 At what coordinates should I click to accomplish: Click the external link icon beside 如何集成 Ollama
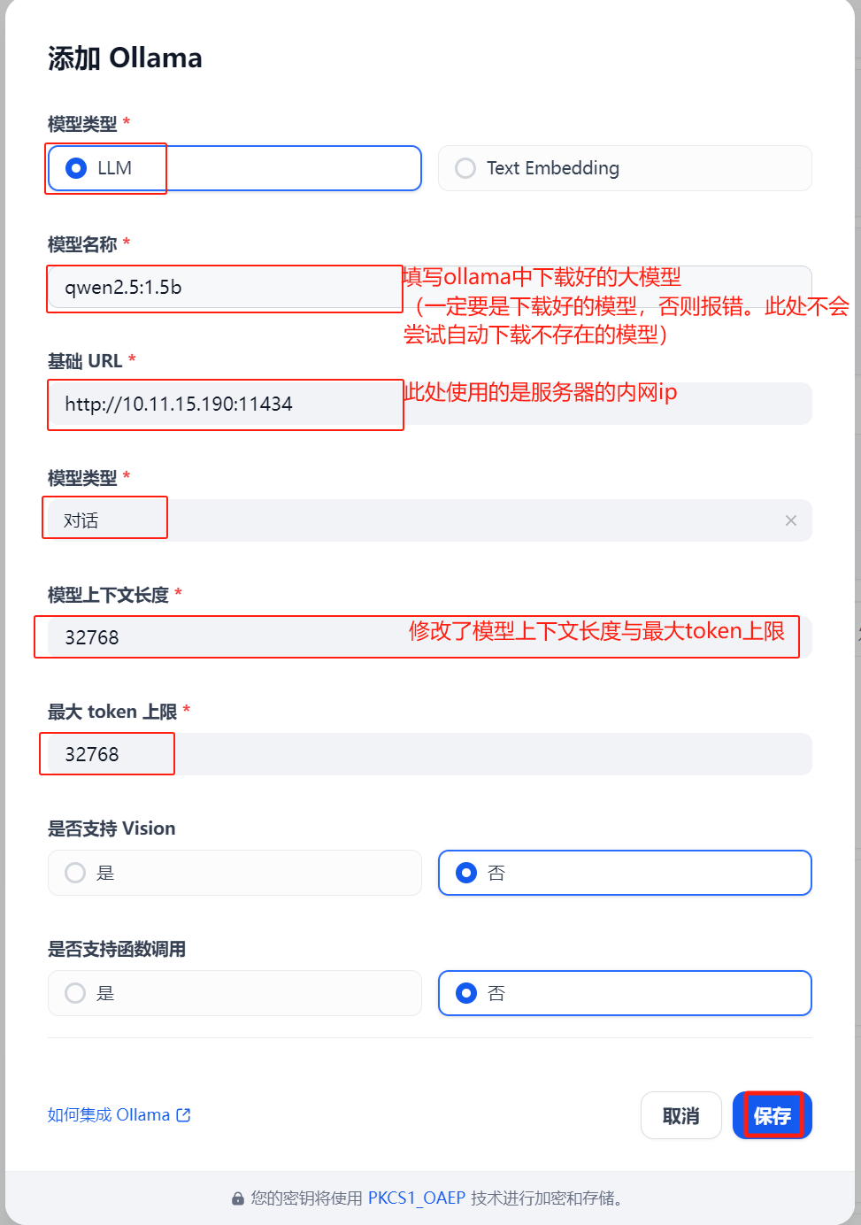(x=183, y=1115)
